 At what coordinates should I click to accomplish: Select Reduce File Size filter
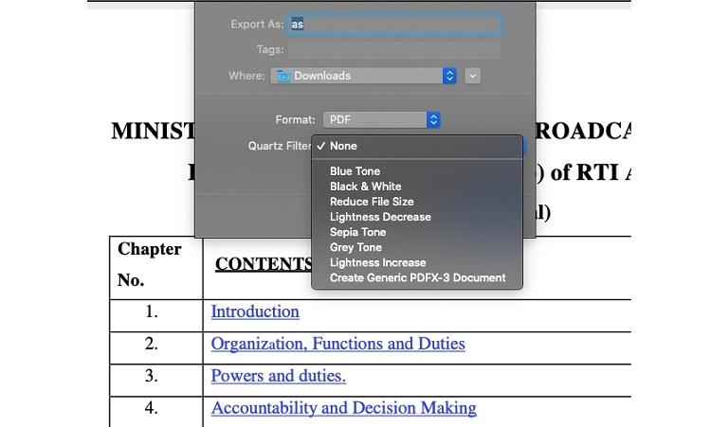tap(417, 202)
